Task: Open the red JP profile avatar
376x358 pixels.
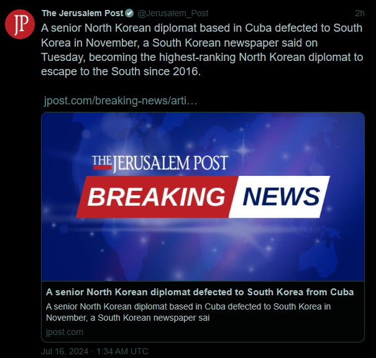Action: click(20, 24)
